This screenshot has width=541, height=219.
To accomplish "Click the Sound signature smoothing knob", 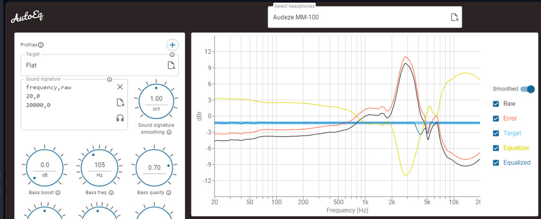I will (x=156, y=101).
